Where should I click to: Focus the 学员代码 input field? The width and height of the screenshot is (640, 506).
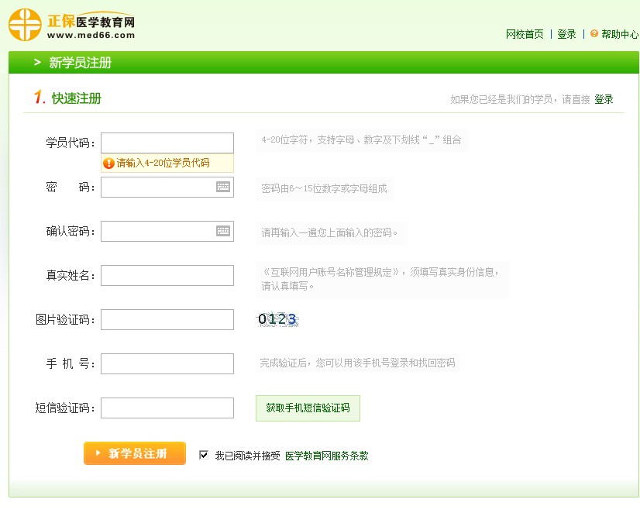pyautogui.click(x=167, y=143)
